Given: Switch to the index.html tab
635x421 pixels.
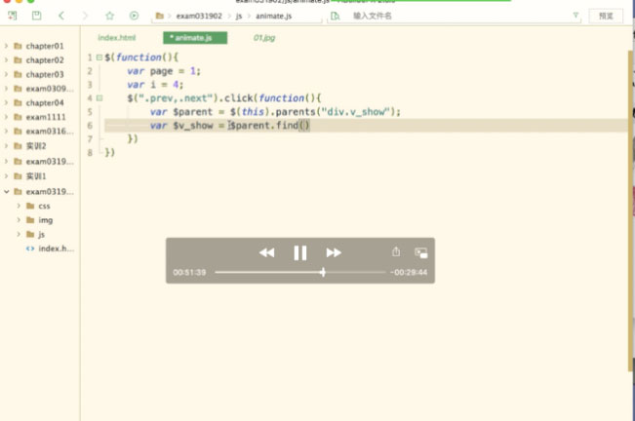Looking at the screenshot, I should [x=117, y=38].
